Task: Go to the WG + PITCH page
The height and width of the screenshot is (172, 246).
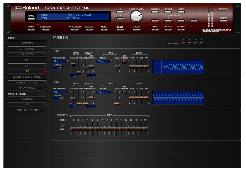Action: coord(27,54)
